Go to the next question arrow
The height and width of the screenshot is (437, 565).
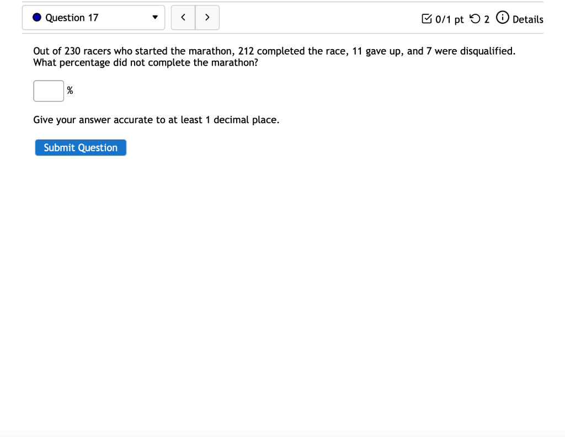207,17
